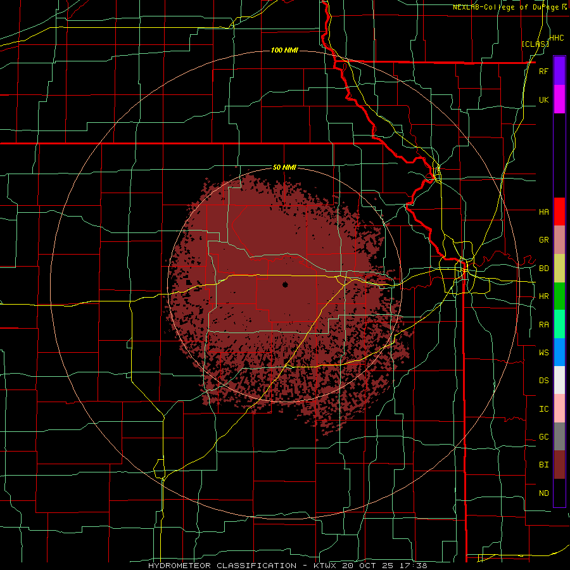Image resolution: width=570 pixels, height=570 pixels.
Task: Click the "GC" legend label
Action: (543, 437)
